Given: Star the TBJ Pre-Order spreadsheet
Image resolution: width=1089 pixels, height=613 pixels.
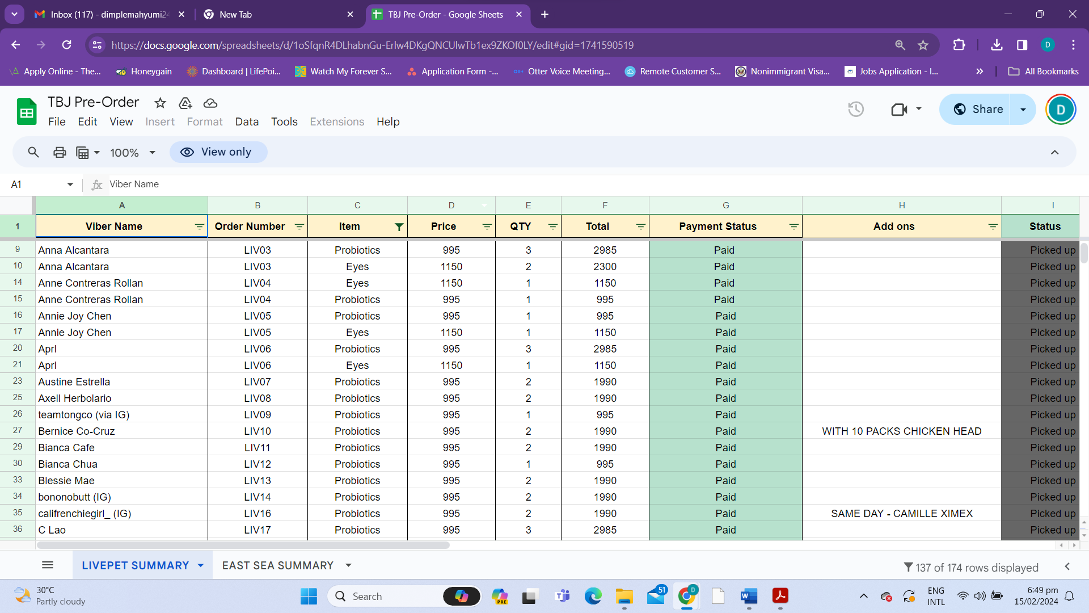Looking at the screenshot, I should point(161,103).
